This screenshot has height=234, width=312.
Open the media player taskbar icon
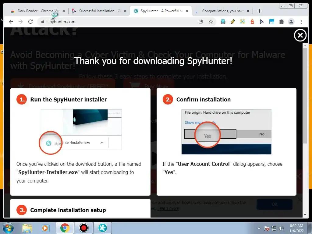click(45, 228)
